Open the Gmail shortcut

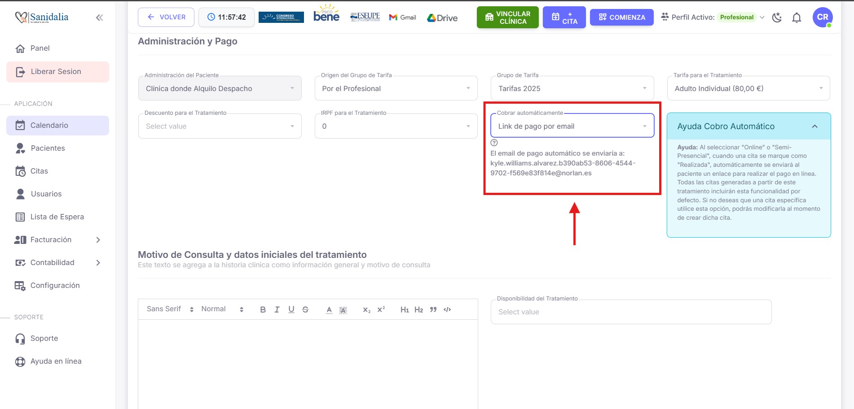pyautogui.click(x=403, y=17)
